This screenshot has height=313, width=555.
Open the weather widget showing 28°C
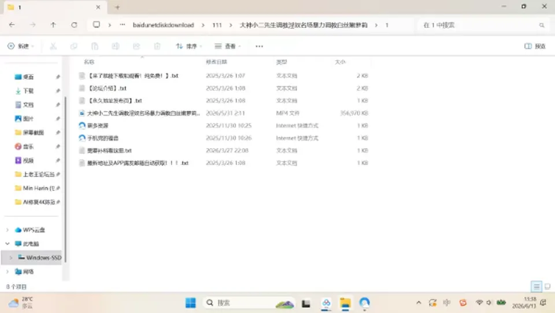point(21,303)
